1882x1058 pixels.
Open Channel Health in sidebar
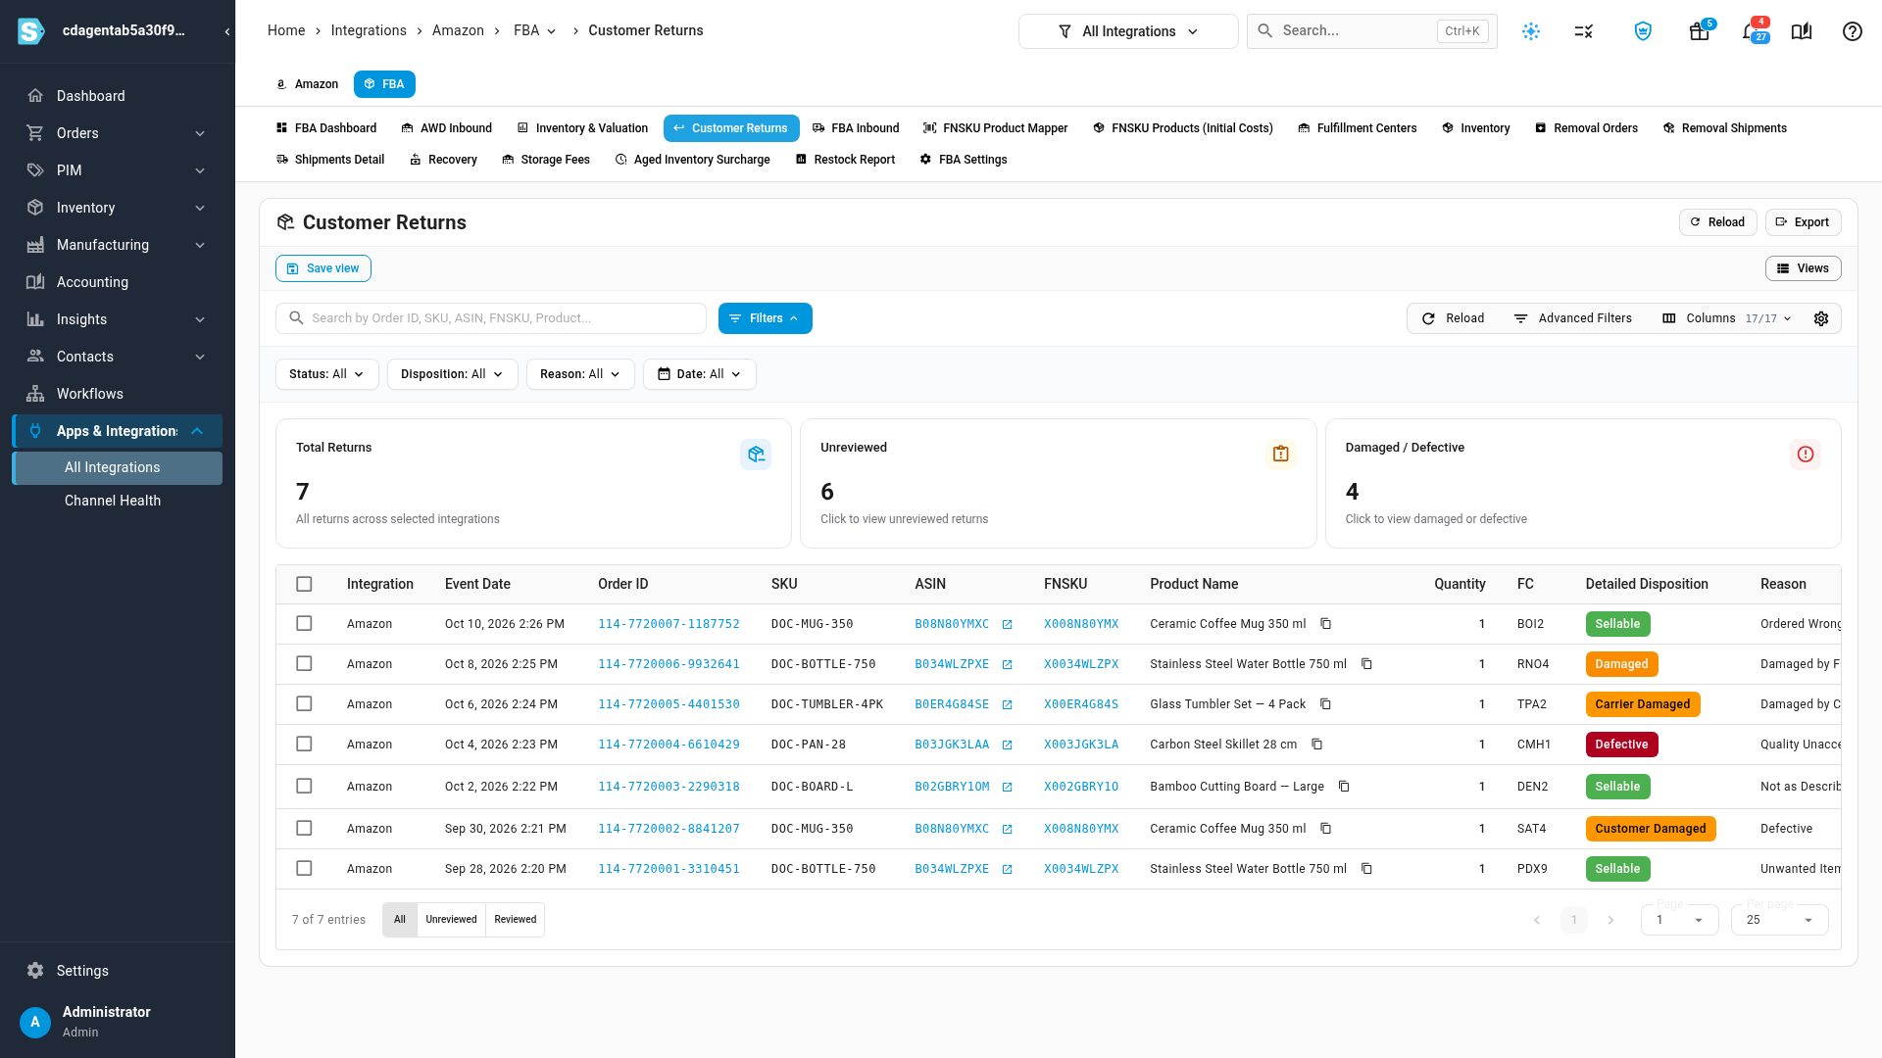coord(113,501)
